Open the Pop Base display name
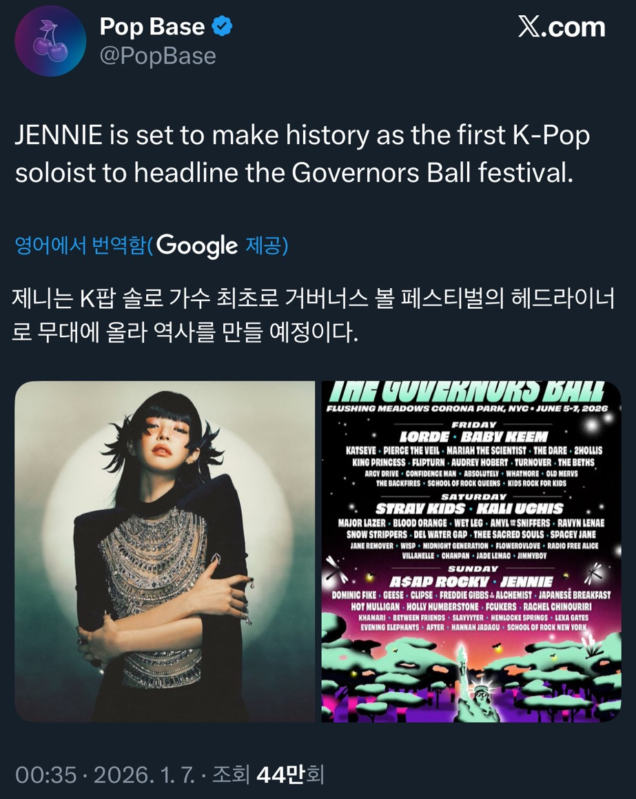This screenshot has height=799, width=636. click(x=152, y=26)
